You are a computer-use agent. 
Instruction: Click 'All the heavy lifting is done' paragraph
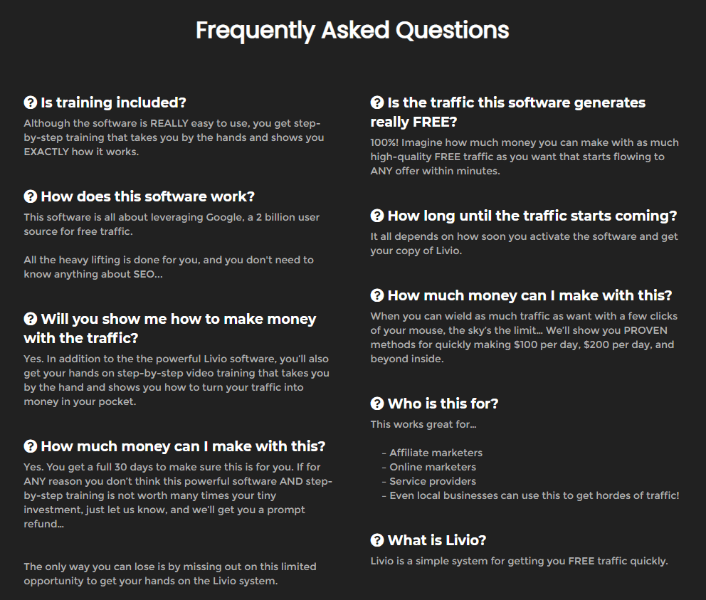tap(169, 267)
